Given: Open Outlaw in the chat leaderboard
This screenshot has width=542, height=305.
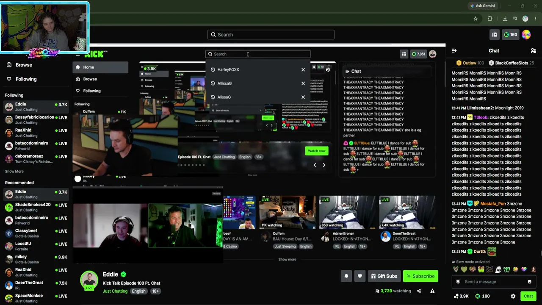Looking at the screenshot, I should pos(469,63).
